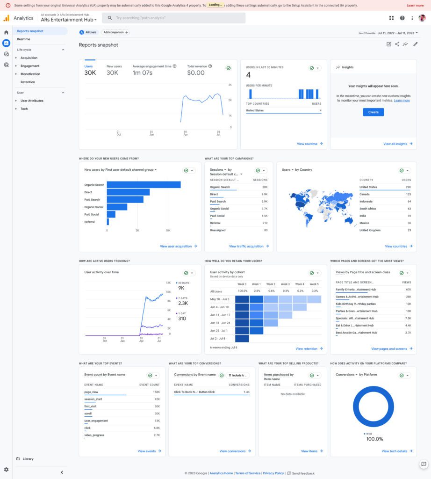This screenshot has height=479, width=431.
Task: Collapse the navigation panel with the chevron
Action: tap(62, 472)
